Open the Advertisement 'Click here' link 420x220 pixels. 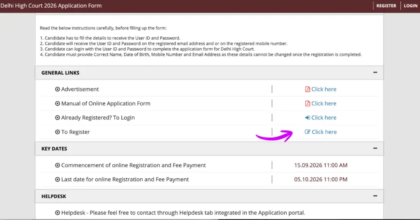coord(324,89)
